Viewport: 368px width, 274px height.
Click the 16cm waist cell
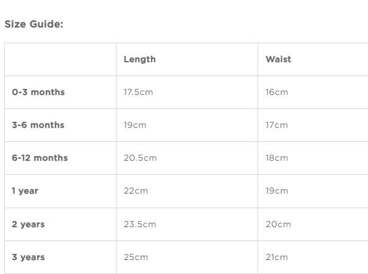(276, 92)
